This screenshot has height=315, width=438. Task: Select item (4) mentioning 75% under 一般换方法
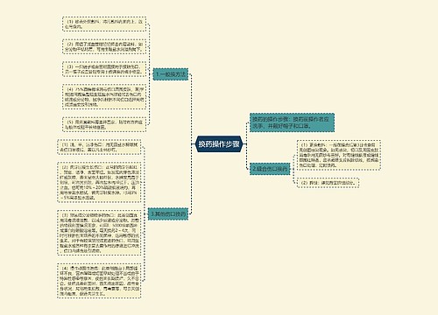[x=104, y=96]
